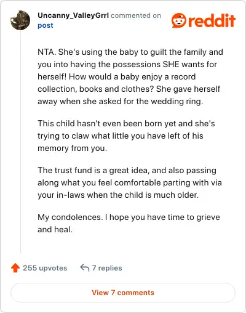Screen dimensions: 246x313
Task: Select the "255 upvotes" count text
Action: click(45, 268)
